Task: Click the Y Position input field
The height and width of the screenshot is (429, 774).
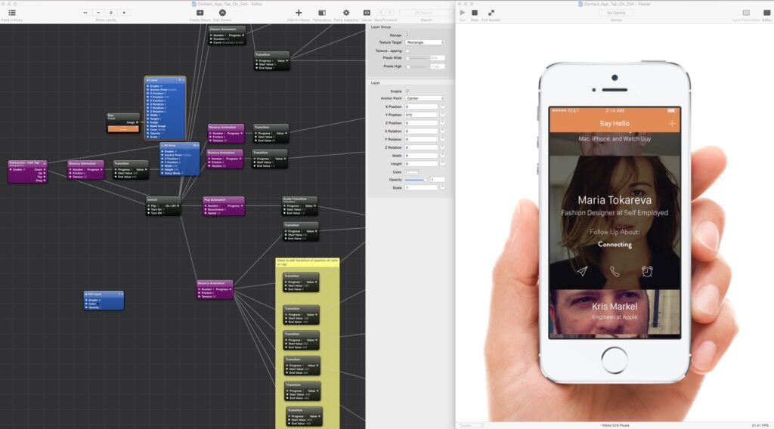Action: pos(421,115)
